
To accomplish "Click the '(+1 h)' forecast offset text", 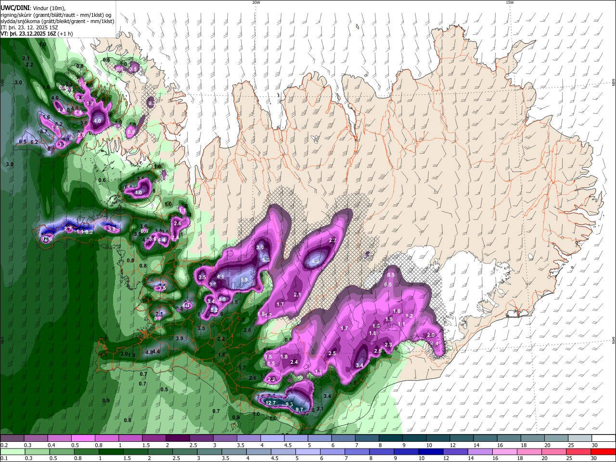I will [x=65, y=34].
